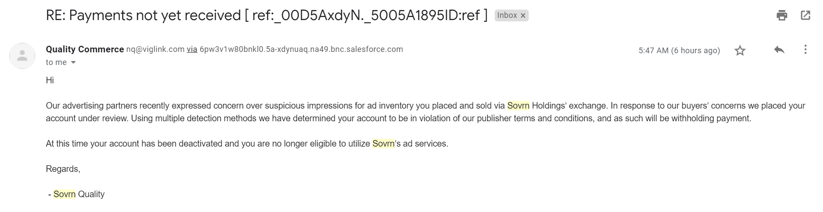Open the email in a new window
823x212 pixels.
(x=806, y=16)
